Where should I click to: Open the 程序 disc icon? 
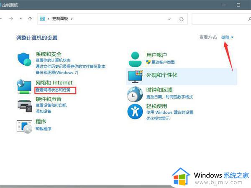coord(25,127)
